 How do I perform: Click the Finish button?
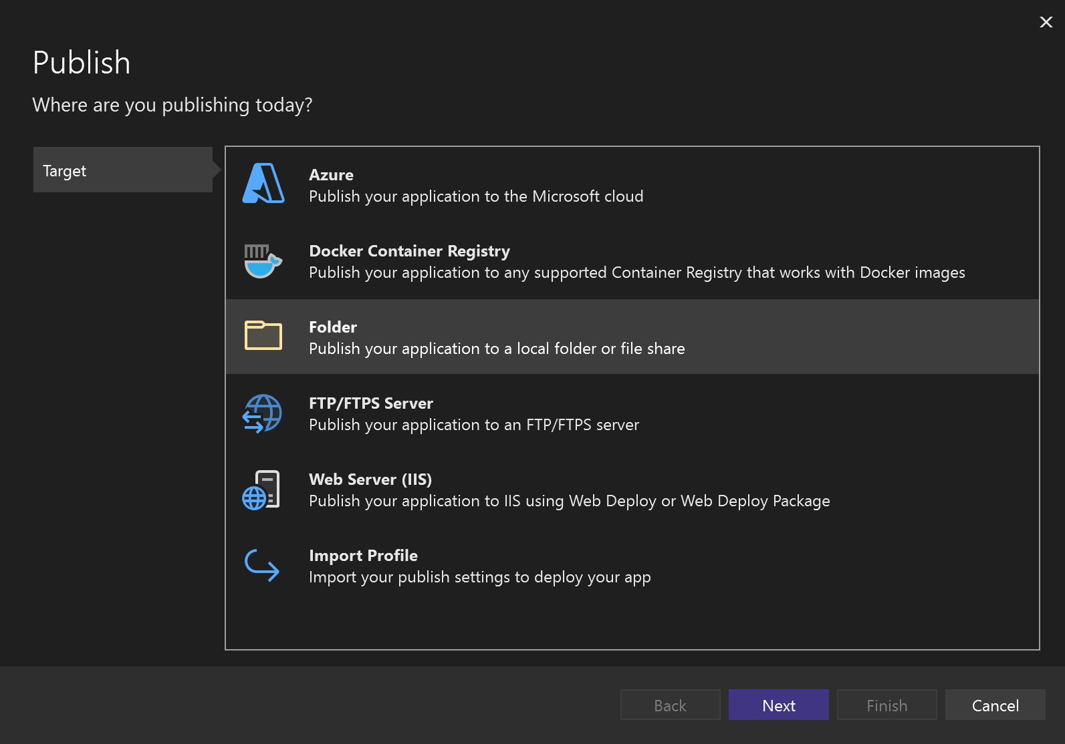pyautogui.click(x=886, y=705)
